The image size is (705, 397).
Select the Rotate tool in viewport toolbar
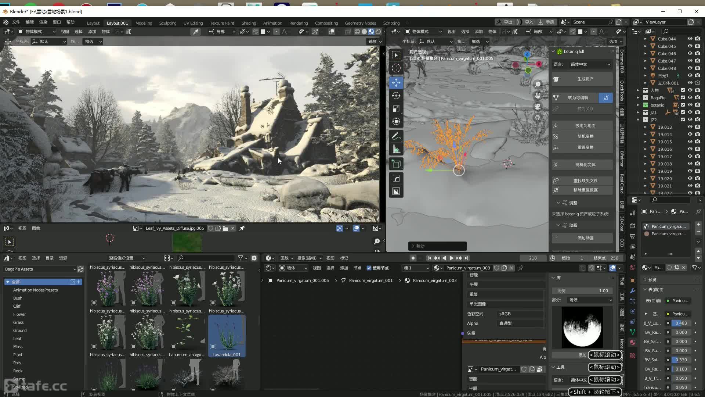(396, 96)
